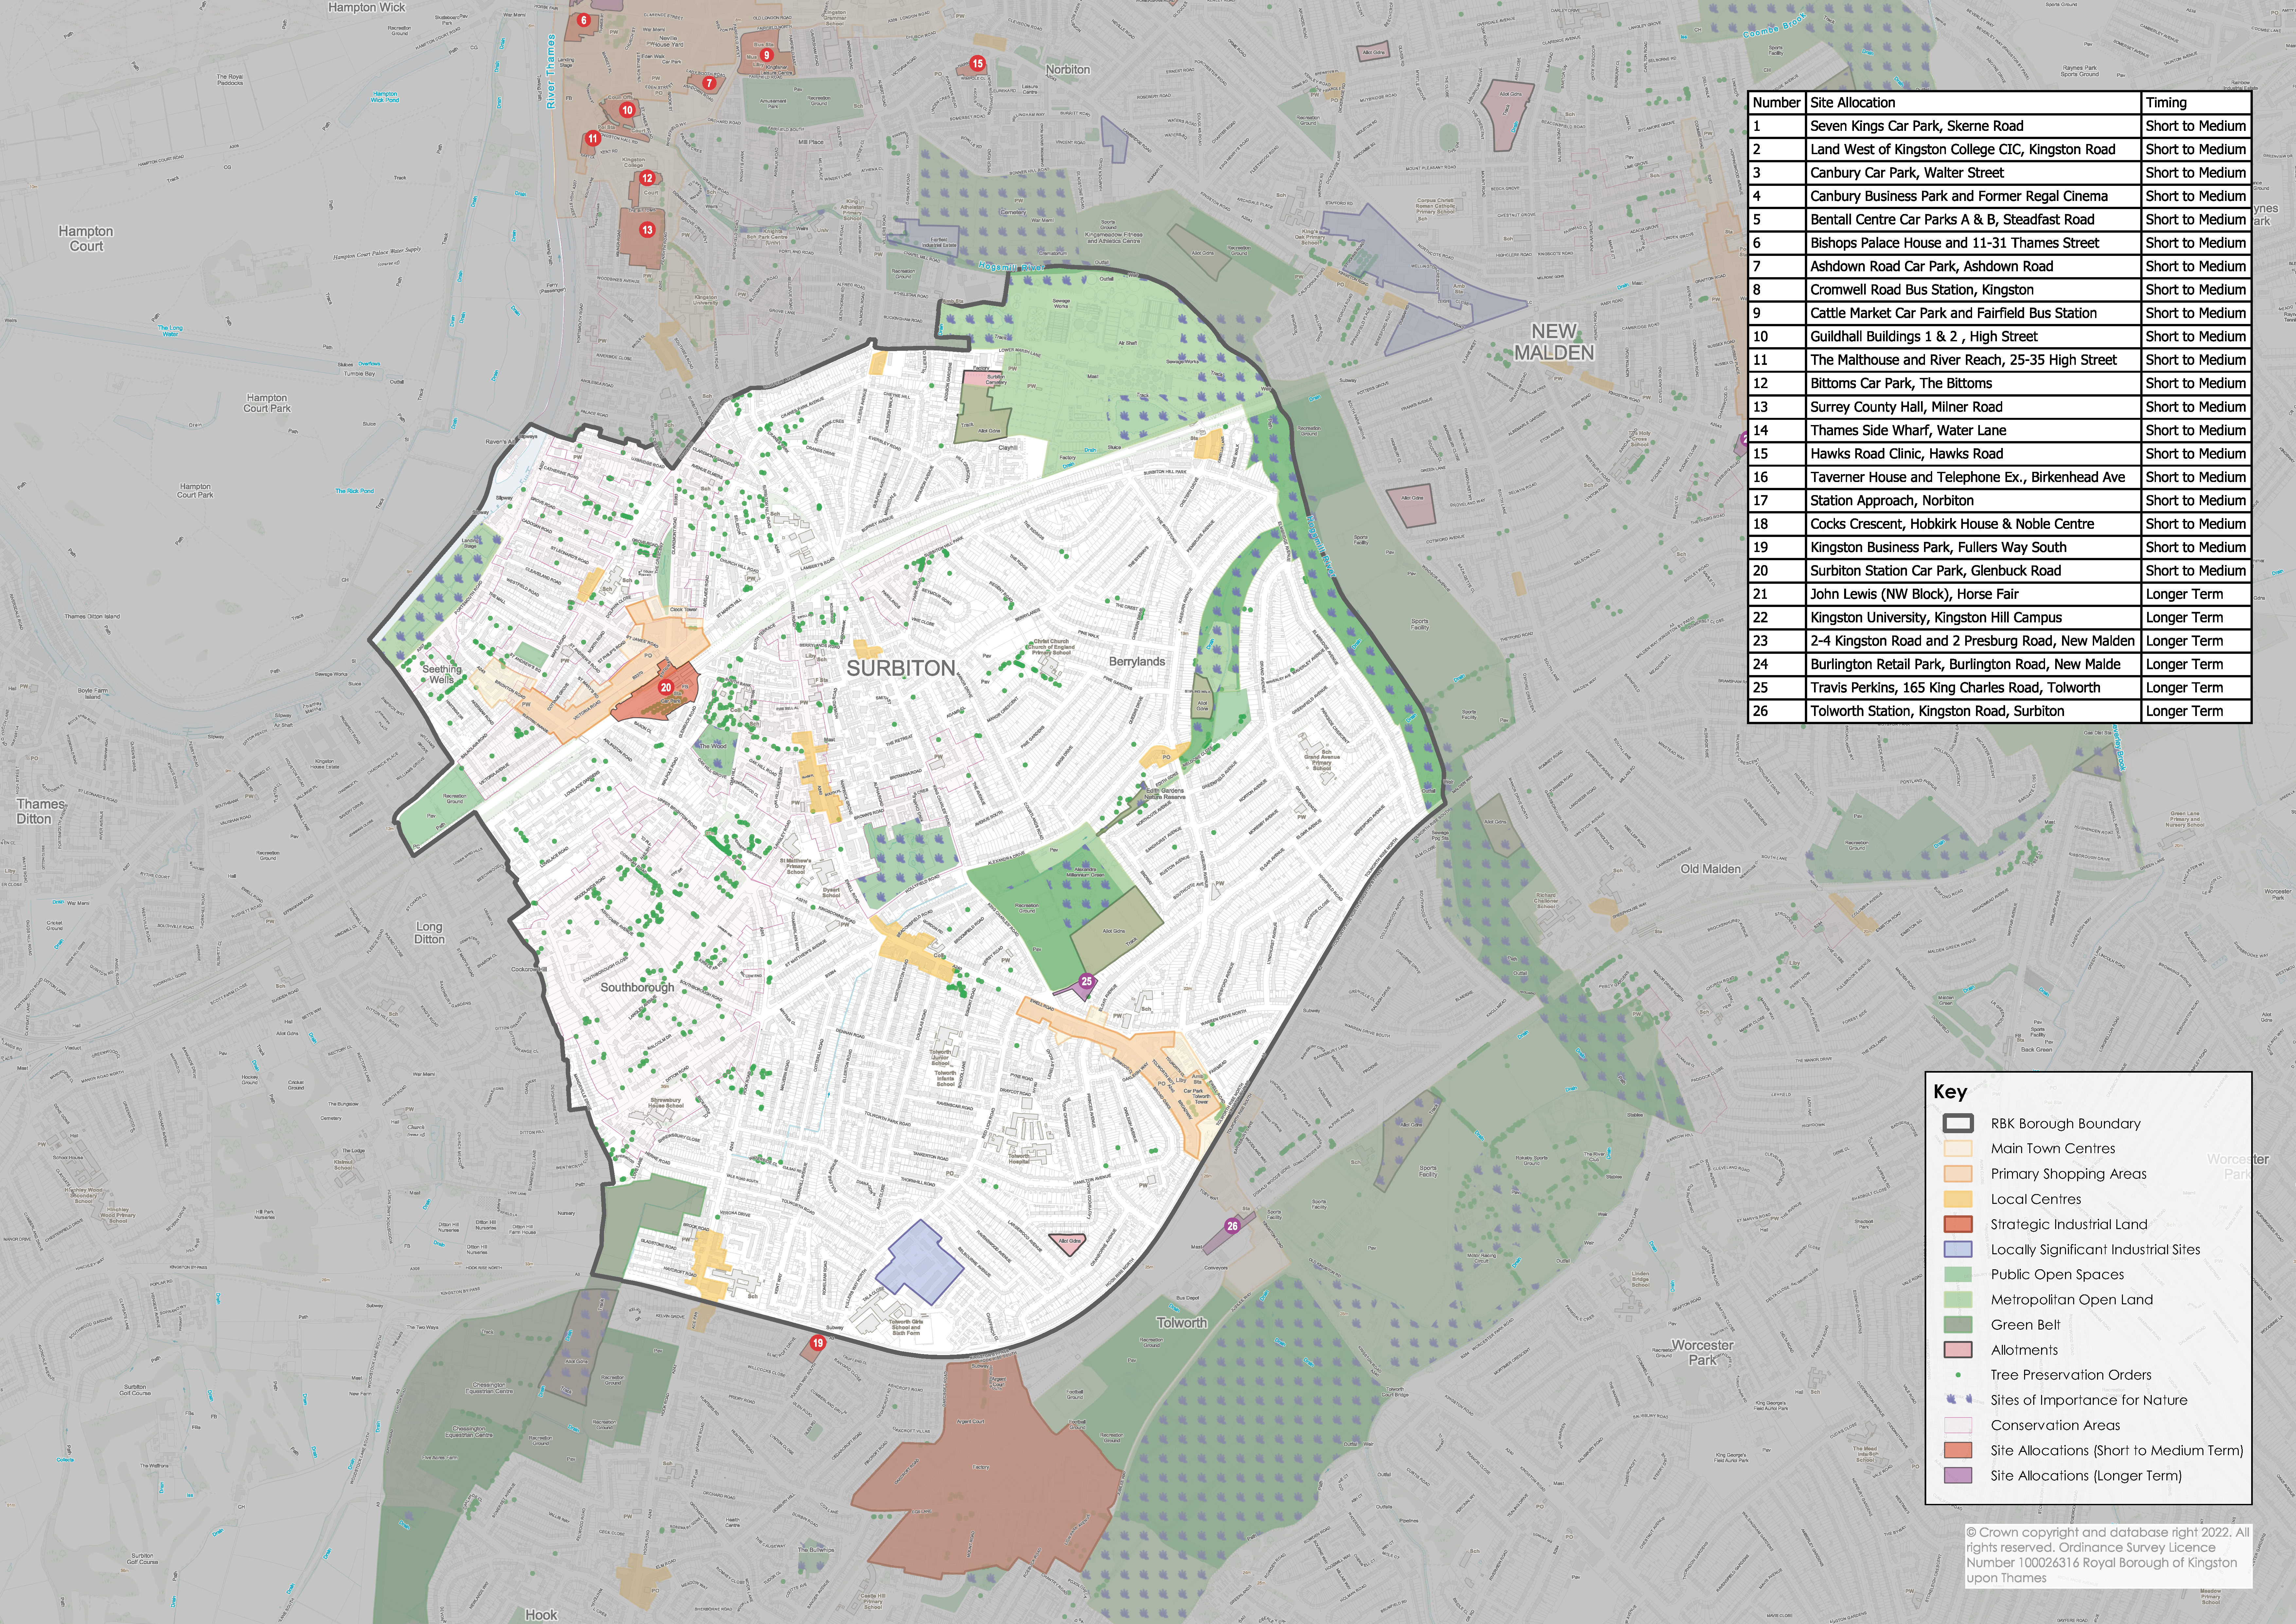Click the Berrylands map label
The image size is (2296, 1624).
1137,662
